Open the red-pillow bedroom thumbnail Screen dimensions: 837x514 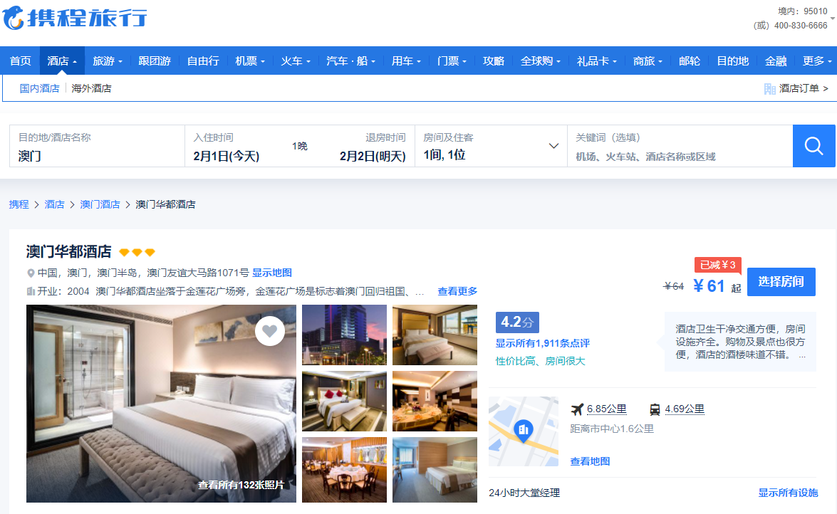tap(344, 401)
